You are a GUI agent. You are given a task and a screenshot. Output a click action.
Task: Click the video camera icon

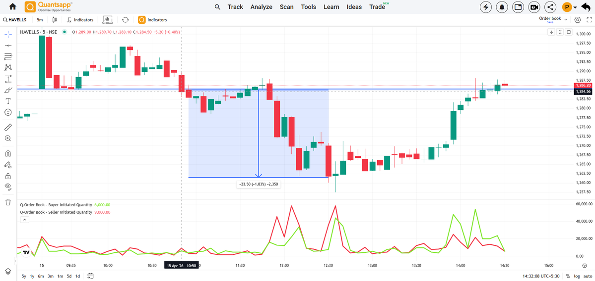(x=534, y=7)
